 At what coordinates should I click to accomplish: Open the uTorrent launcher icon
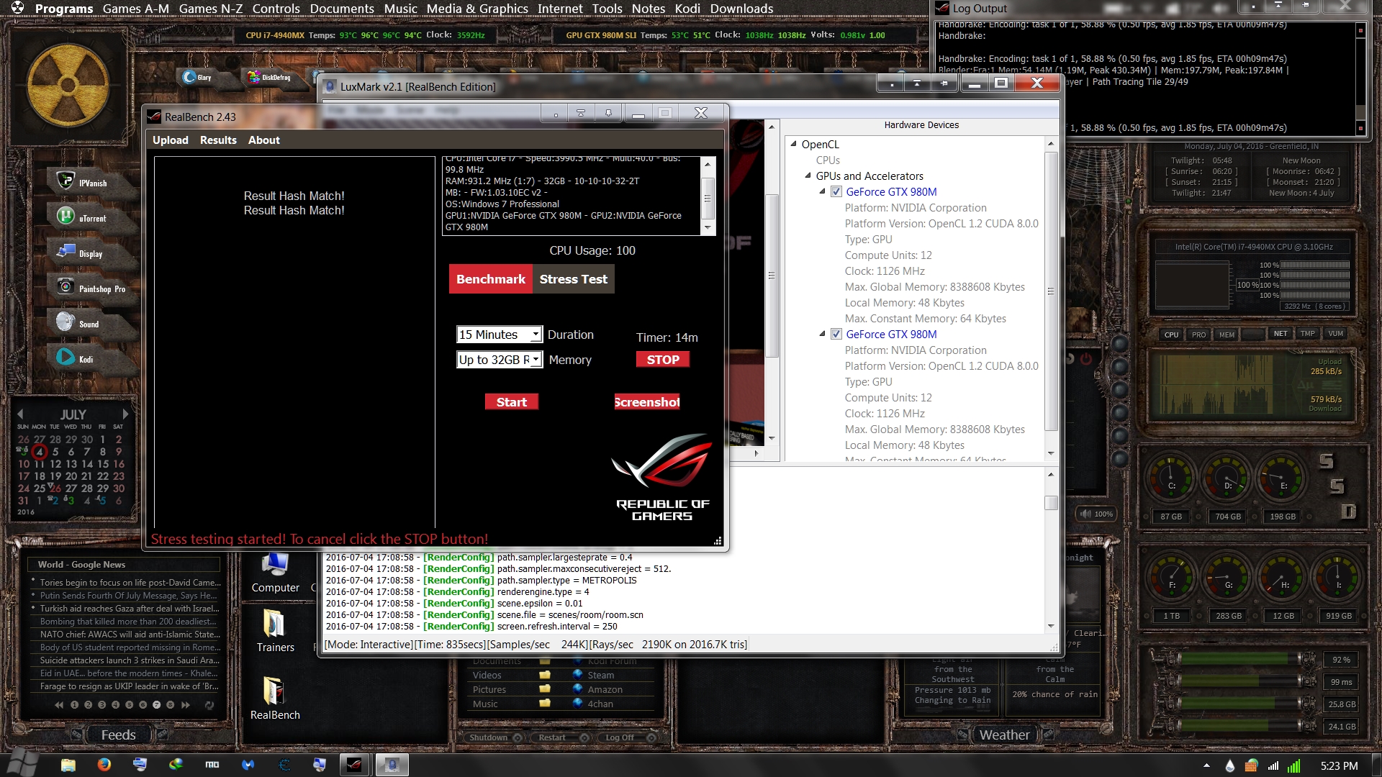pos(66,216)
